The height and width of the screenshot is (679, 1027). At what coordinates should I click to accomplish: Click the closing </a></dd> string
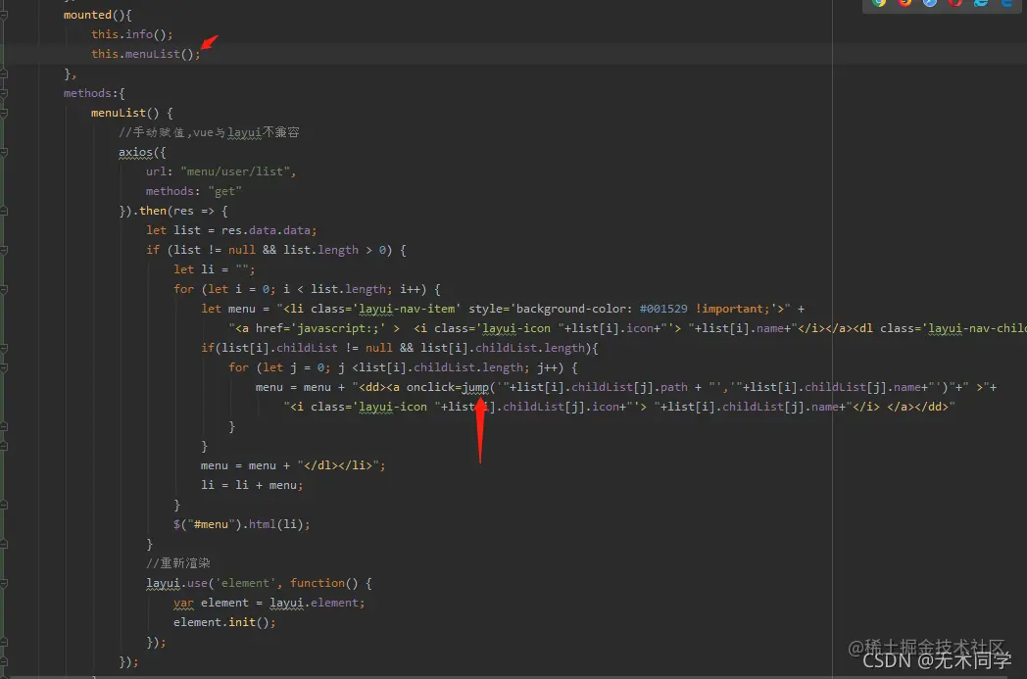tap(917, 408)
